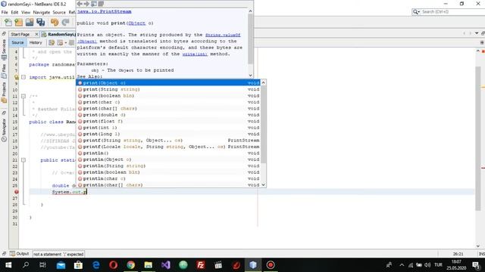This screenshot has width=485, height=272.
Task: Select print(boolean bln) completion
Action: click(x=169, y=96)
